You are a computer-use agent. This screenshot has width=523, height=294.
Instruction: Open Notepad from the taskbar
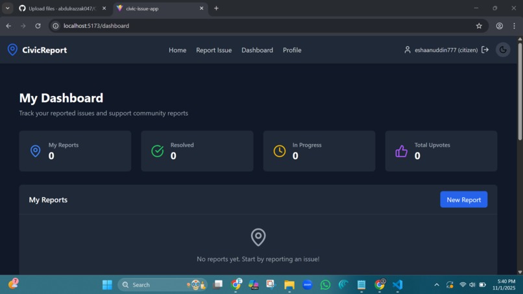point(361,285)
